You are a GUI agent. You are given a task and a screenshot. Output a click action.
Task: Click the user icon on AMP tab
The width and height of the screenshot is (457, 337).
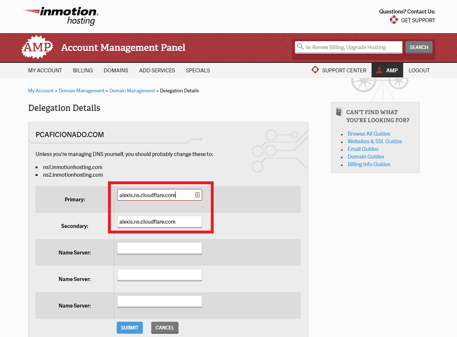coord(379,70)
